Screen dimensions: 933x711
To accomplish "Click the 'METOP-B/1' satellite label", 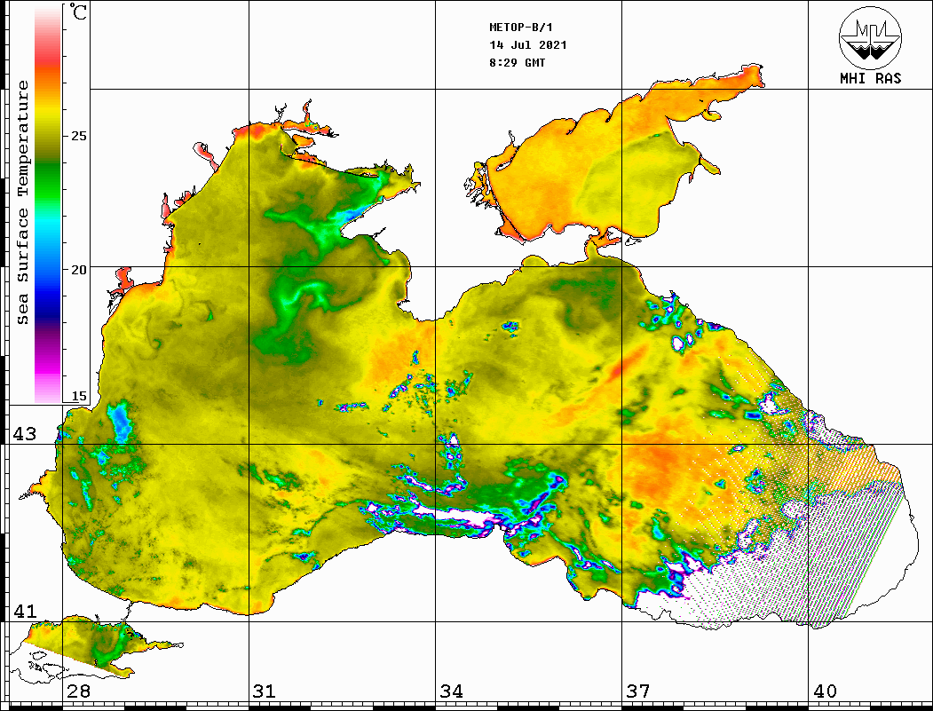I will coord(520,28).
